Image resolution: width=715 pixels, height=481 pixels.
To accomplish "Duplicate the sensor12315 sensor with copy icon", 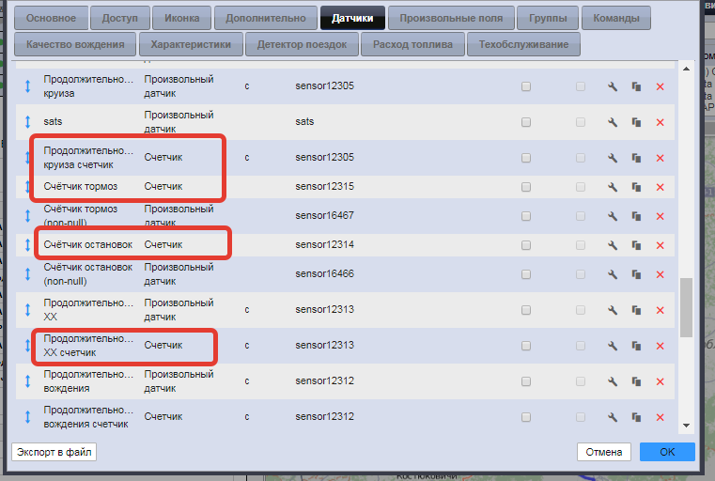I will pos(636,187).
